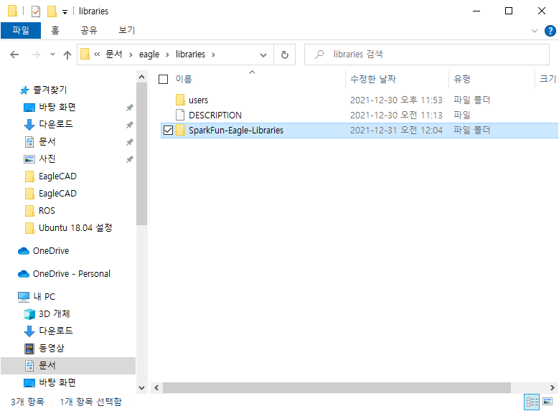Click horizontal scrollbar right arrow
559x411 pixels.
[x=553, y=387]
